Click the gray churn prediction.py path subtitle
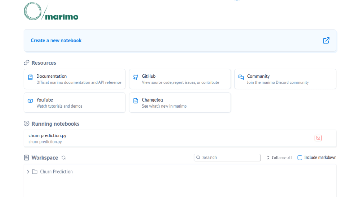Screen dimensions: 339x197 (x=45, y=142)
